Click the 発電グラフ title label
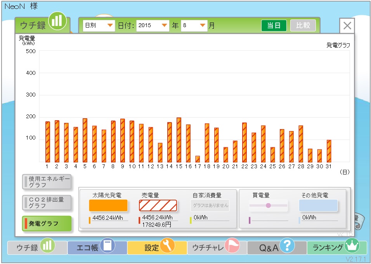Viewport: 371px width, 264px height. (338, 45)
